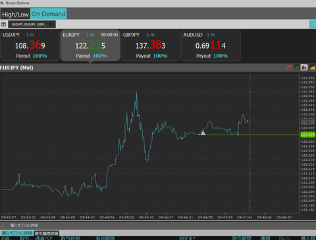The width and height of the screenshot is (316, 240).
Task: Open the currency pair list dropdown
Action: point(32,24)
